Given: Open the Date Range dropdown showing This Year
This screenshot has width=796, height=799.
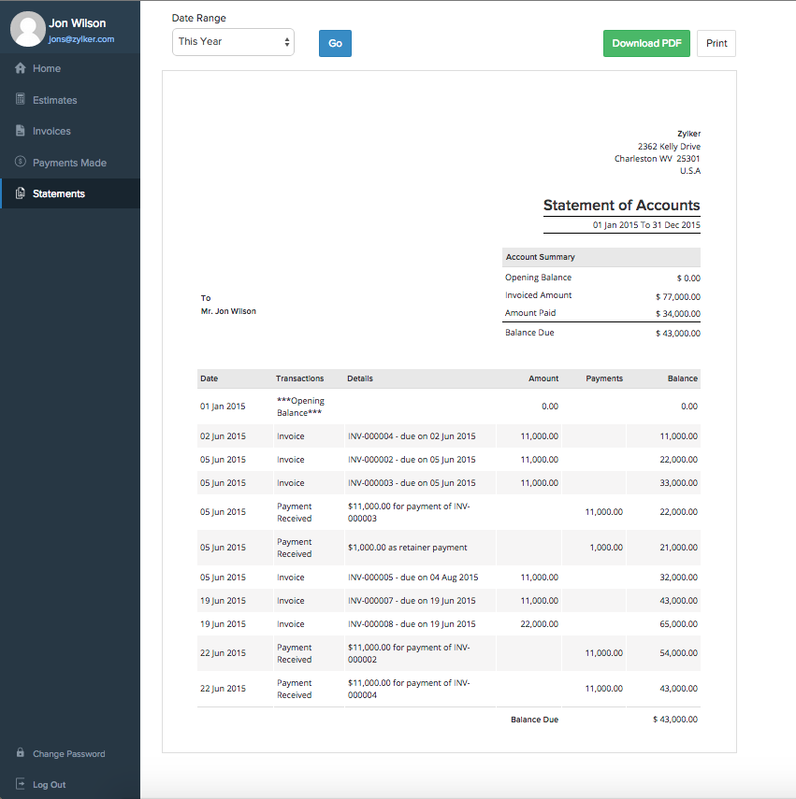Looking at the screenshot, I should tap(233, 42).
